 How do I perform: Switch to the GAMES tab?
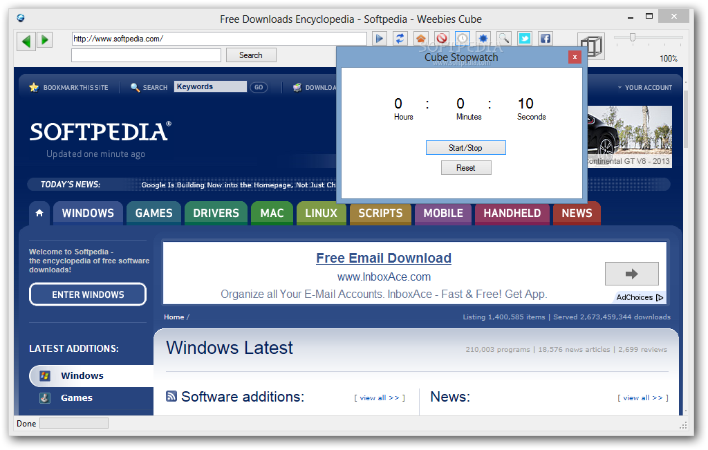click(x=153, y=213)
